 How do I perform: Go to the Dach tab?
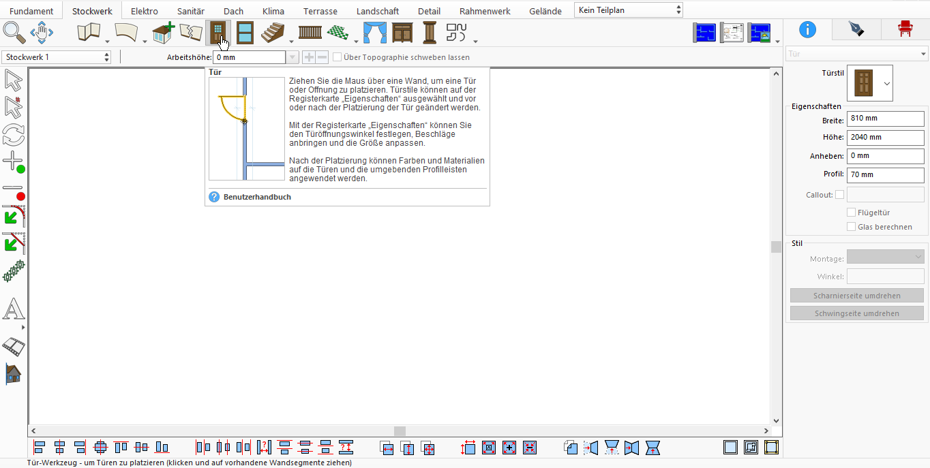[x=233, y=11]
